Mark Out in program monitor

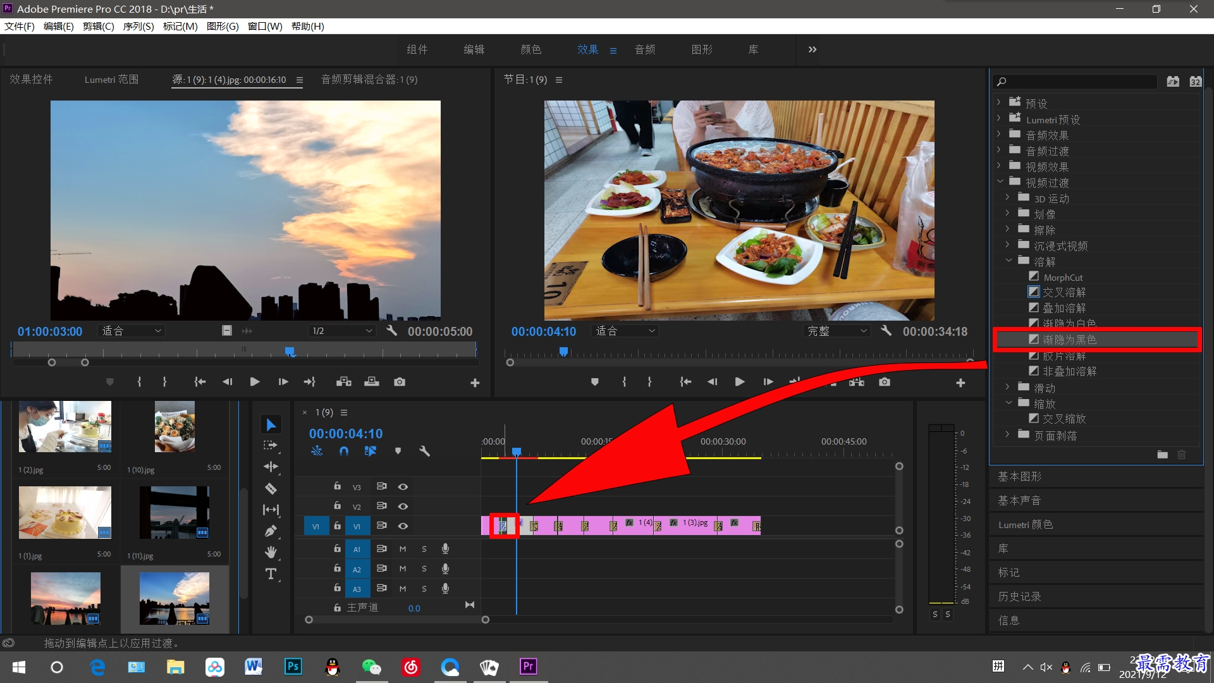(x=649, y=382)
